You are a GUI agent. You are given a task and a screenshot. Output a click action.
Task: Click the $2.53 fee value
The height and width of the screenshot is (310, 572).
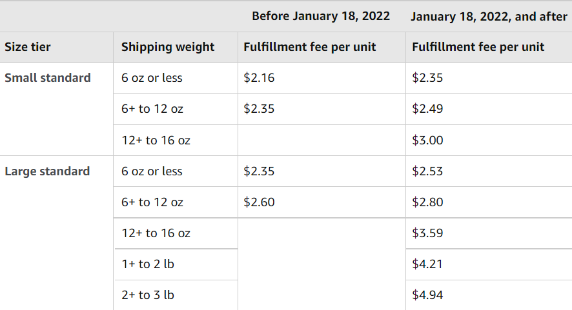coord(427,171)
